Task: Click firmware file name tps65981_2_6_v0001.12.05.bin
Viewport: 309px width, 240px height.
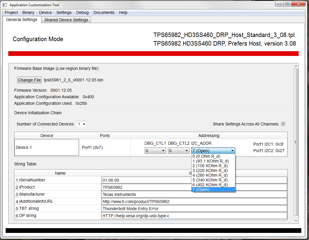Action: (x=73, y=80)
